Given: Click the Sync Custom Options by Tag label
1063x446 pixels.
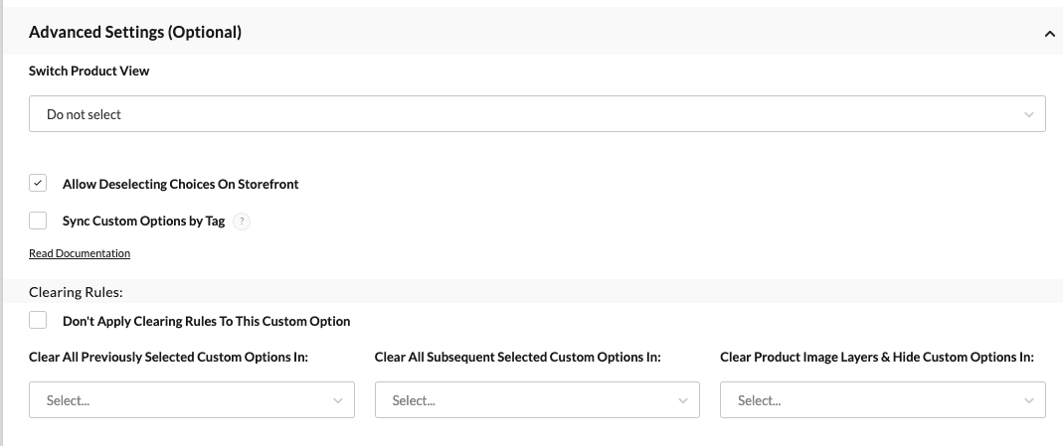Looking at the screenshot, I should coord(144,221).
